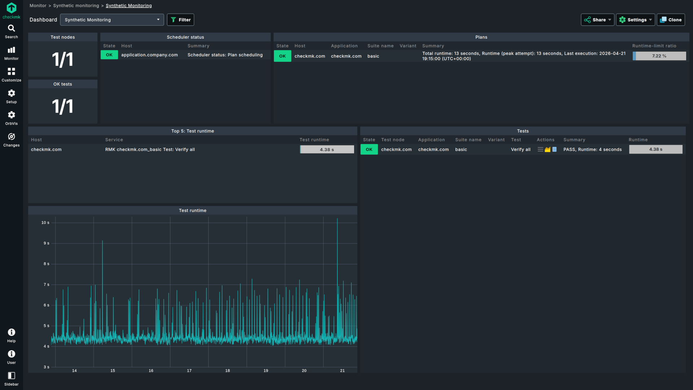Open the hamburger action menu for Verify all
The width and height of the screenshot is (693, 390).
tap(540, 149)
